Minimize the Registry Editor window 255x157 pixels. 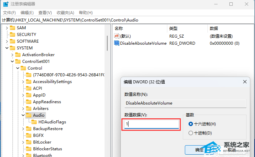(216, 4)
